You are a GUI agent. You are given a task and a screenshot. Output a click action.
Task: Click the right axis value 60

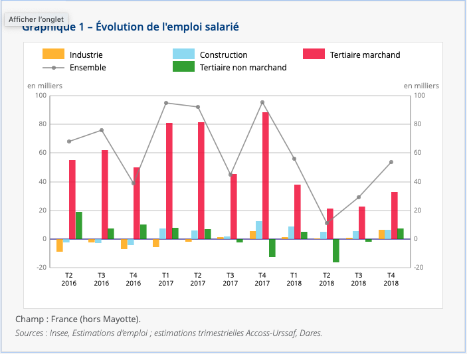click(418, 153)
